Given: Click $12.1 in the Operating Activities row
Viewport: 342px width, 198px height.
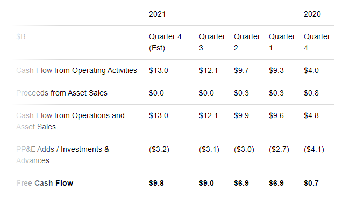Looking at the screenshot, I should (208, 70).
